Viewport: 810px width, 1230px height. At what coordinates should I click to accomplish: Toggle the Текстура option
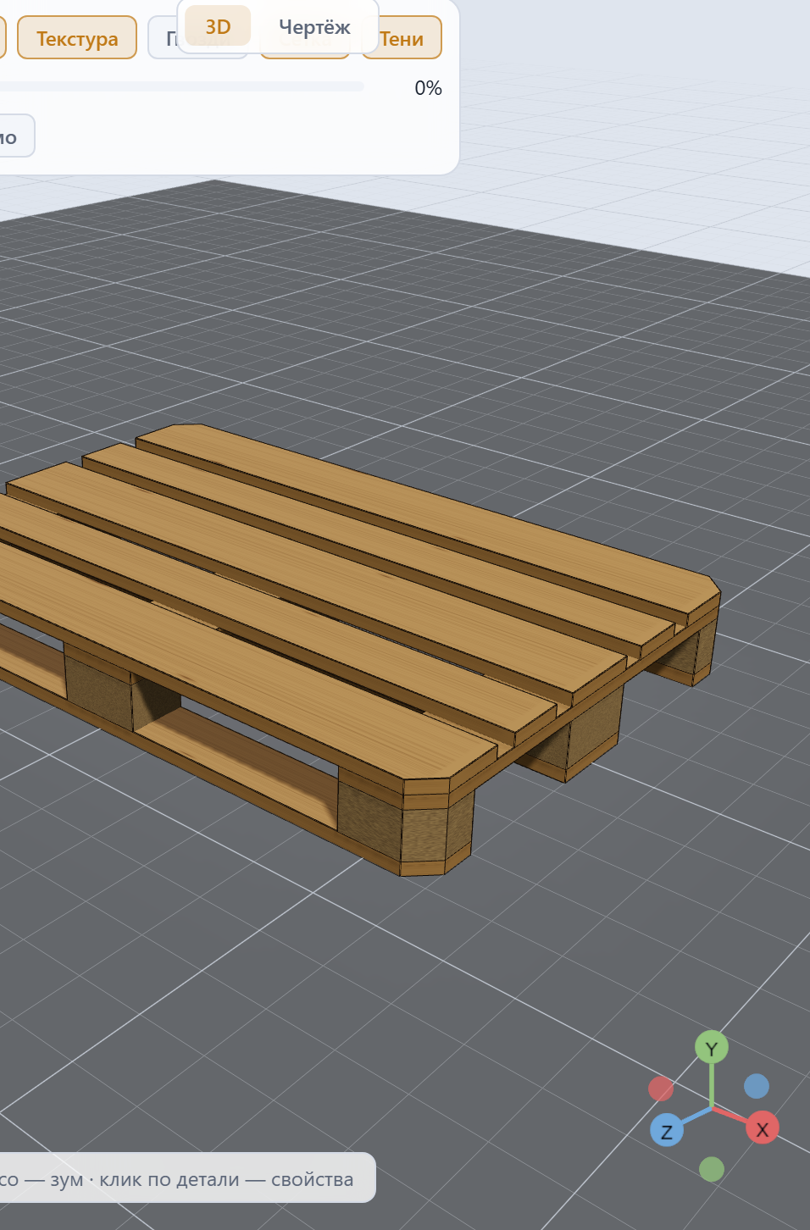point(77,38)
